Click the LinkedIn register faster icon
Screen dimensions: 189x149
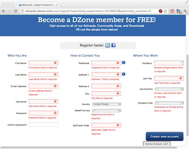click(108, 45)
